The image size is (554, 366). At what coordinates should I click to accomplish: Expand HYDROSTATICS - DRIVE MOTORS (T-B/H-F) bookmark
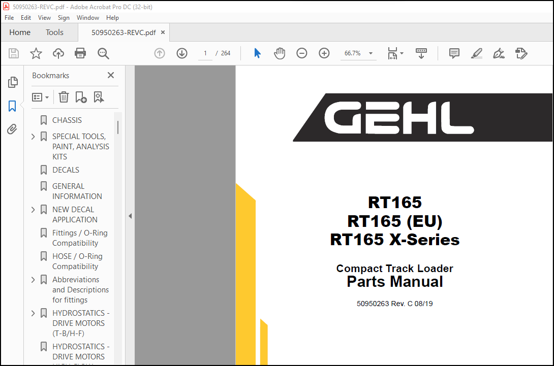(33, 313)
